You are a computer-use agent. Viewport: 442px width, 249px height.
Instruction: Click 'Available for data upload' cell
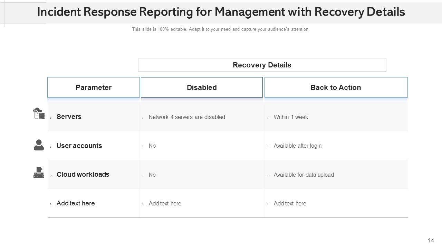point(304,175)
